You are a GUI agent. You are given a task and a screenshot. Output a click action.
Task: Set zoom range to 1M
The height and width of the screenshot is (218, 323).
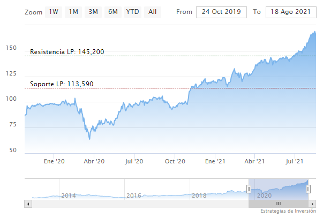pos(73,12)
